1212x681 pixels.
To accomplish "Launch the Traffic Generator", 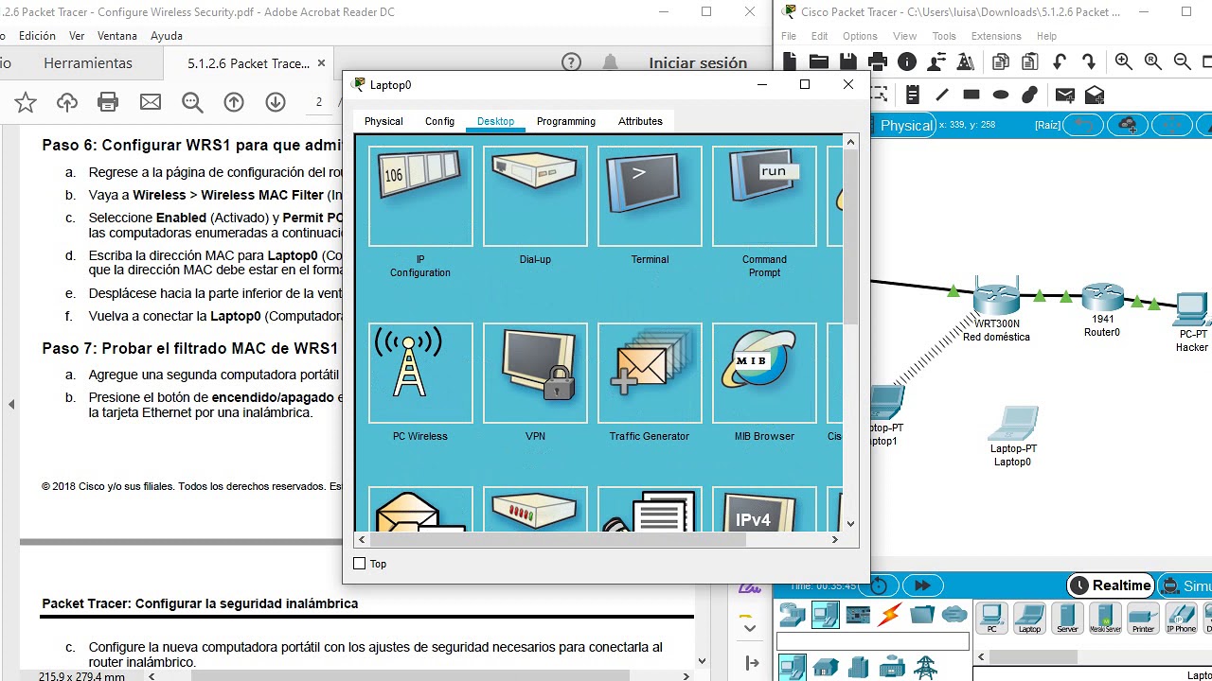I will pos(650,374).
